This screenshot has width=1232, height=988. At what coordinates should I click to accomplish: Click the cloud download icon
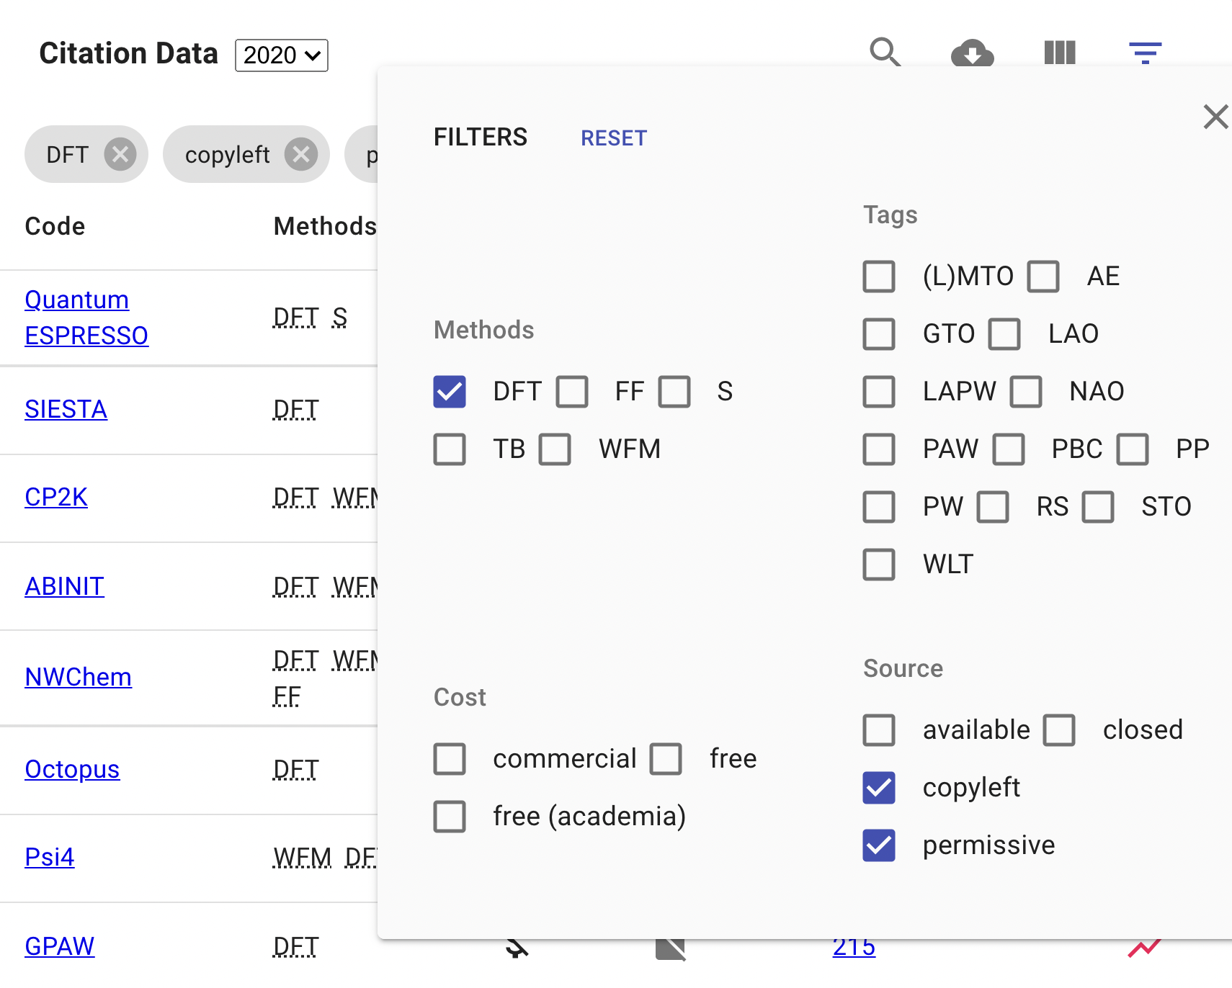[973, 53]
